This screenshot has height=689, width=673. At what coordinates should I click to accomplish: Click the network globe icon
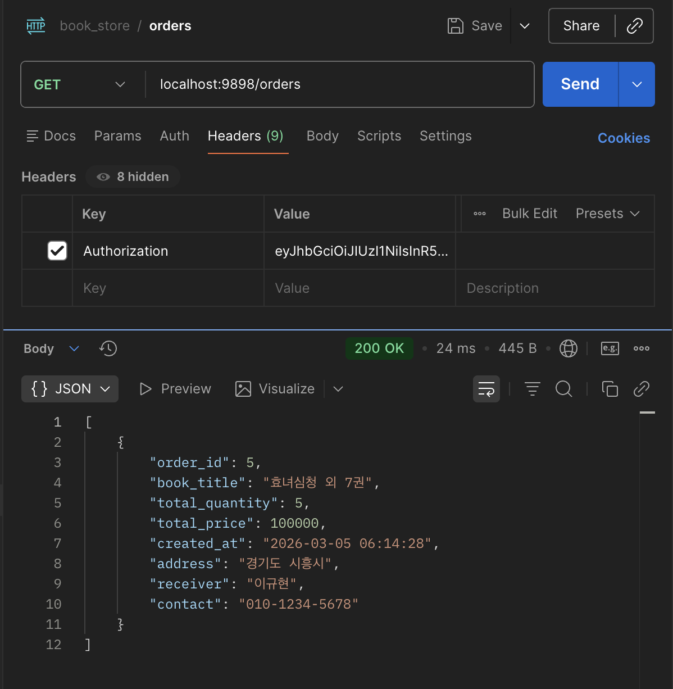[568, 348]
